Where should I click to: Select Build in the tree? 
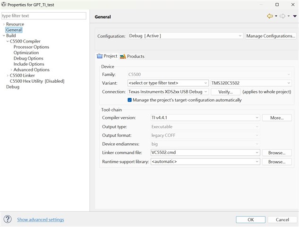point(11,35)
